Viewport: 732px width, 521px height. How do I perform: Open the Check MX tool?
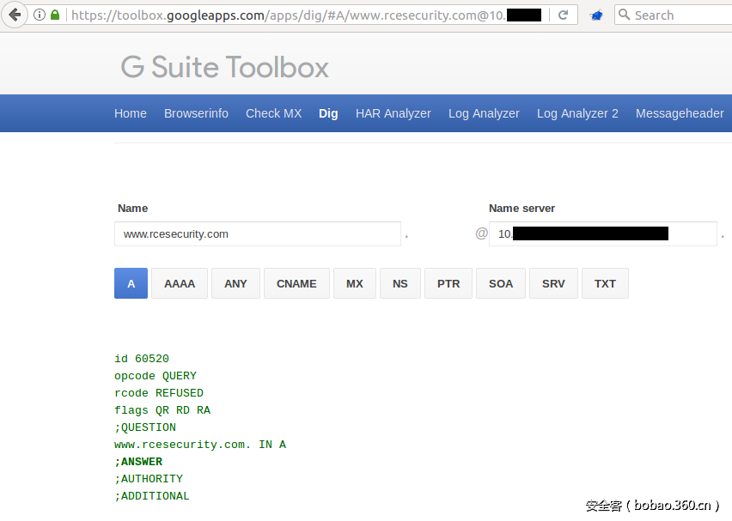[x=273, y=113]
